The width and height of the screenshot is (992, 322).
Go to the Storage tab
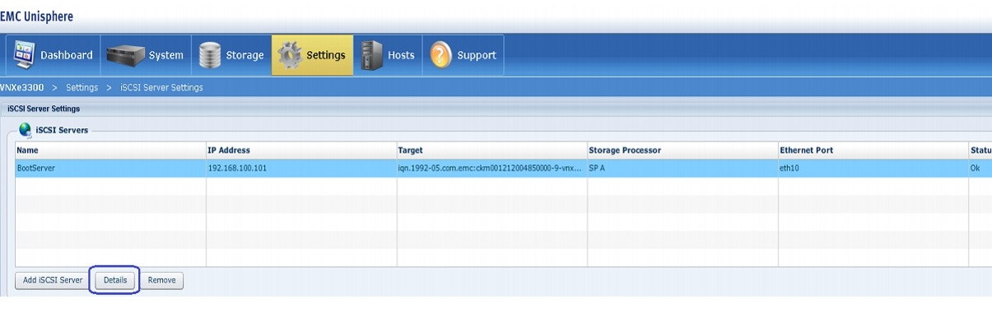pyautogui.click(x=231, y=55)
